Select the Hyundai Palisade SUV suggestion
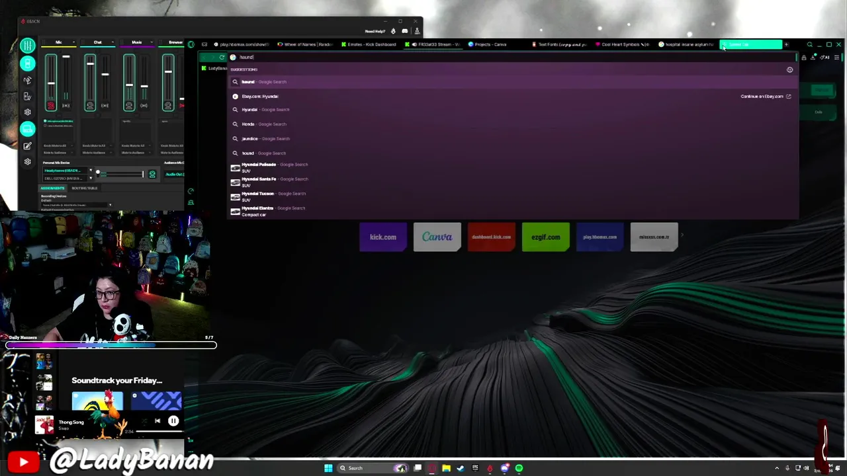The image size is (847, 476). coord(513,167)
